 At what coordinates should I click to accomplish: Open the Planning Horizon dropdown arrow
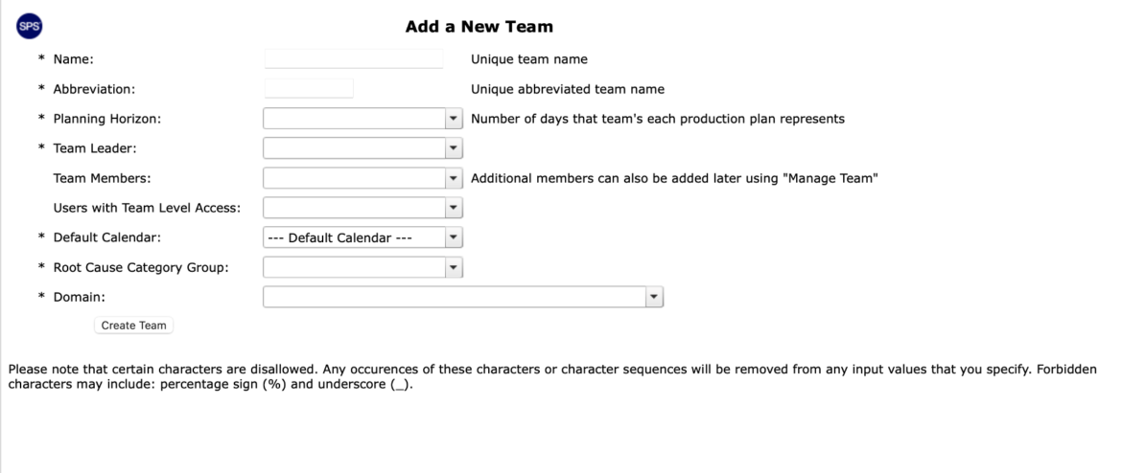coord(454,119)
